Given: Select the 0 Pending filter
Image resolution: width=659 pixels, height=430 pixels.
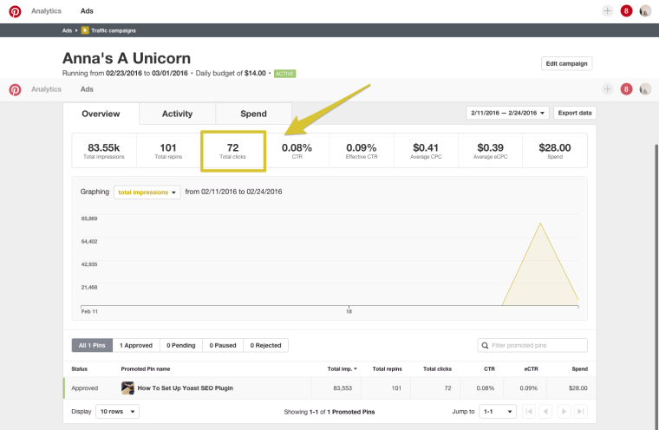Looking at the screenshot, I should pyautogui.click(x=181, y=346).
